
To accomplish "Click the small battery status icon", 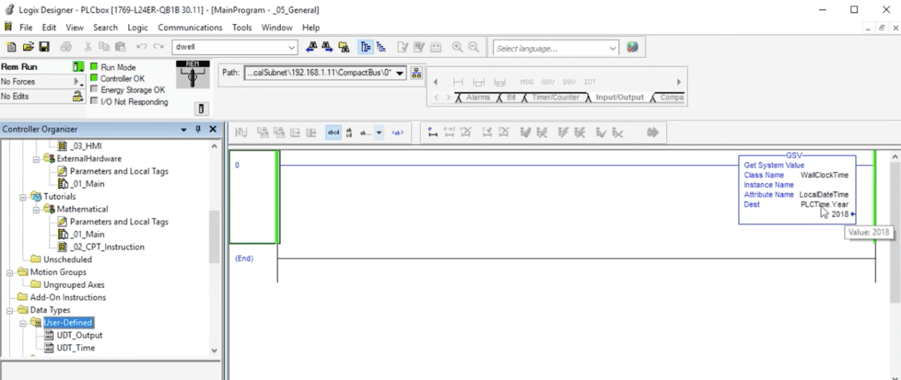I will pyautogui.click(x=200, y=109).
